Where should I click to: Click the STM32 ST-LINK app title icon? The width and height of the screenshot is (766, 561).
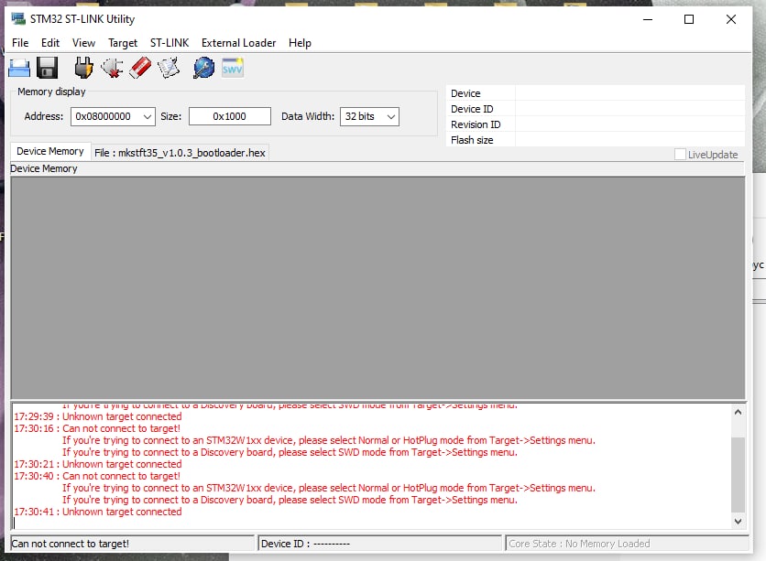coord(18,19)
